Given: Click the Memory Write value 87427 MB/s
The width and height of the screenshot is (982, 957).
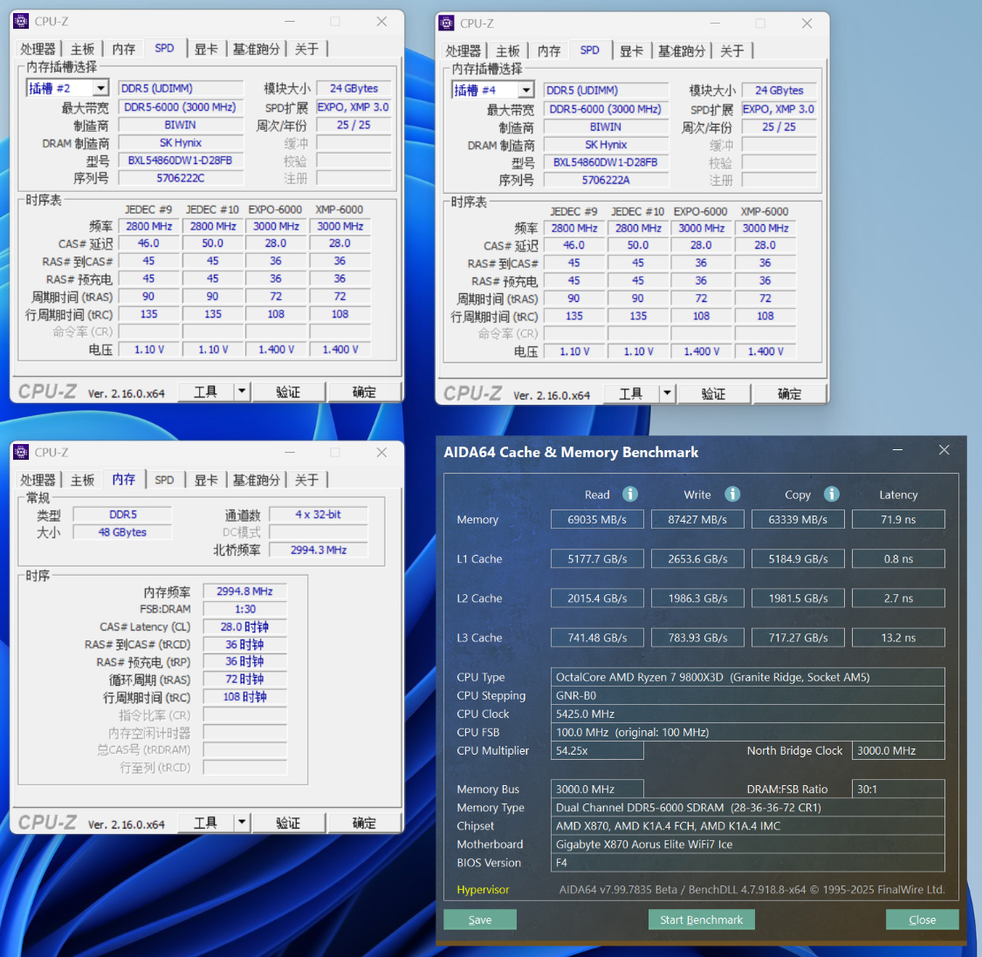Looking at the screenshot, I should [697, 519].
